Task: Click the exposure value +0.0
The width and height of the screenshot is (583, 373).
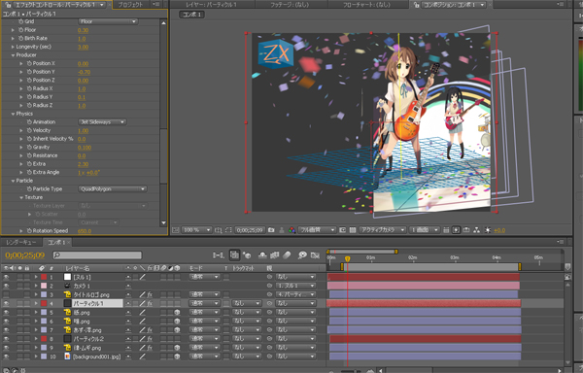Action: pos(499,230)
